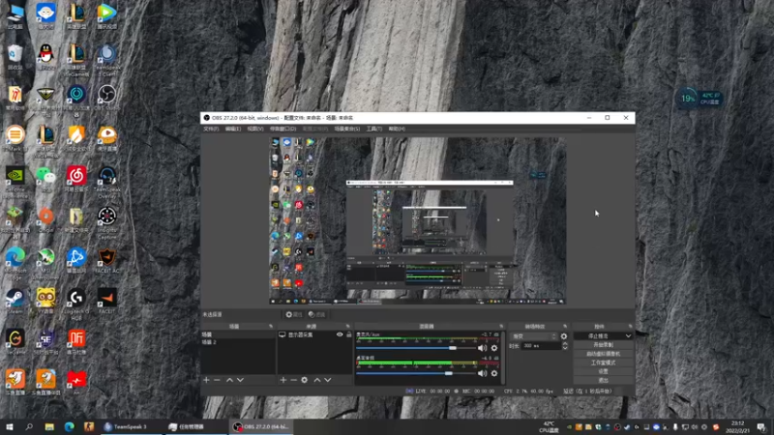Select 场景 2 in the scenes list
Viewport: 774px width, 435px height.
coord(209,342)
